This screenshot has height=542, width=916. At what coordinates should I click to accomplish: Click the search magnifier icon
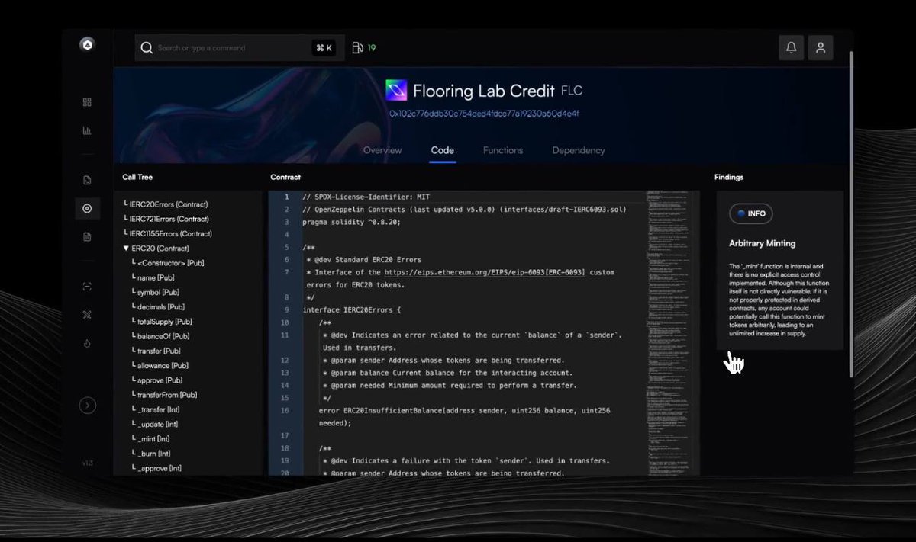pyautogui.click(x=147, y=47)
